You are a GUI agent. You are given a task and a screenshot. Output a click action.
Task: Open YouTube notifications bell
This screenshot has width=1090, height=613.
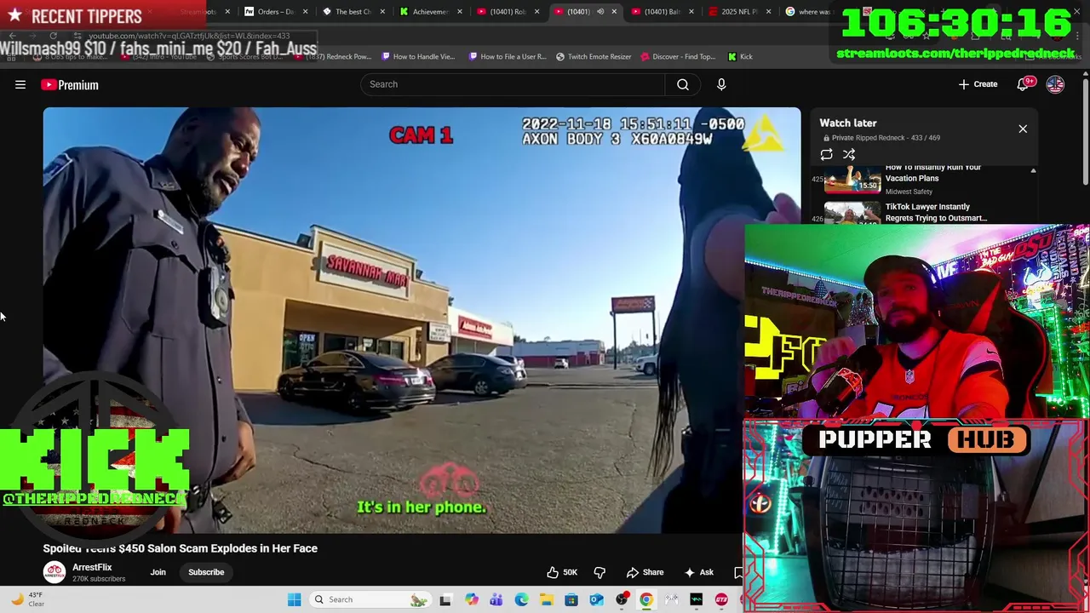pyautogui.click(x=1024, y=84)
